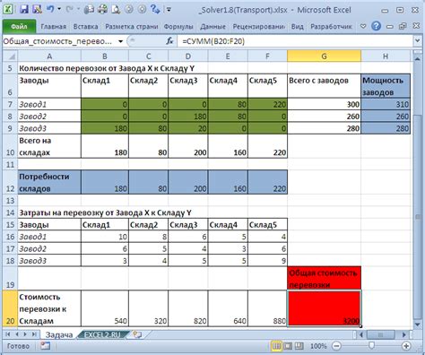Go to last sheet navigation arrow
The image size is (425, 355).
point(35,334)
